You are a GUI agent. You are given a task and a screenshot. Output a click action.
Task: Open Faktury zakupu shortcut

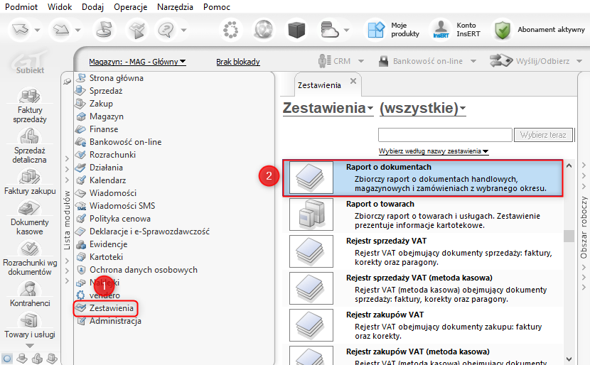pos(30,182)
